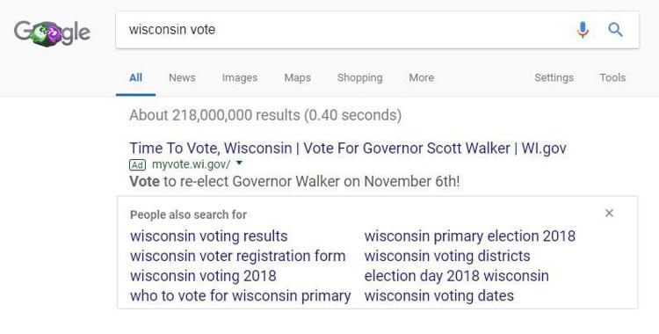
Task: Choose wisconsin primary election 2018 suggestion
Action: point(470,236)
